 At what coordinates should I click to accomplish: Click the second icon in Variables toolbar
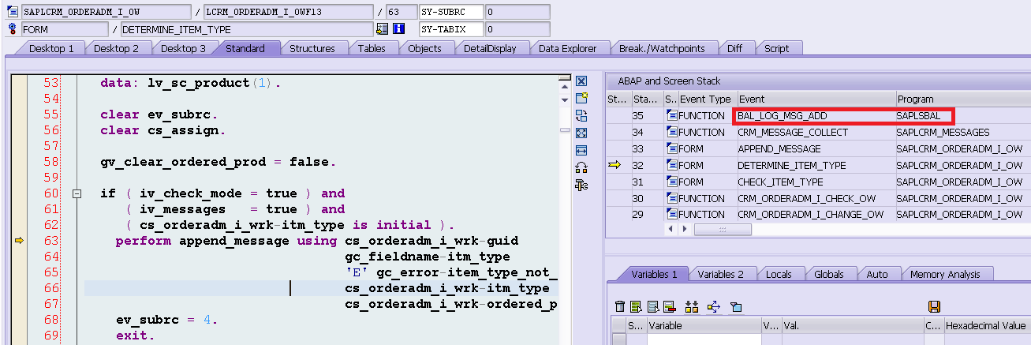(636, 306)
